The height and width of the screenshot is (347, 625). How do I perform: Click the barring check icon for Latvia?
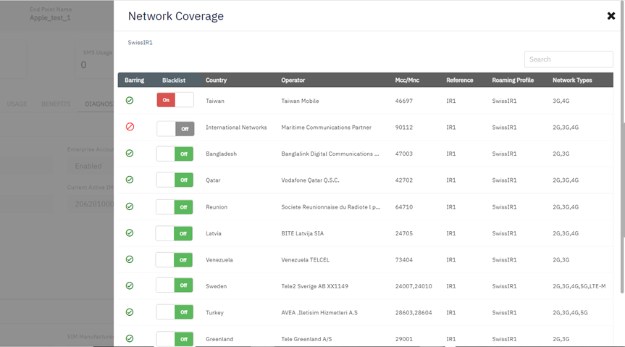(130, 233)
